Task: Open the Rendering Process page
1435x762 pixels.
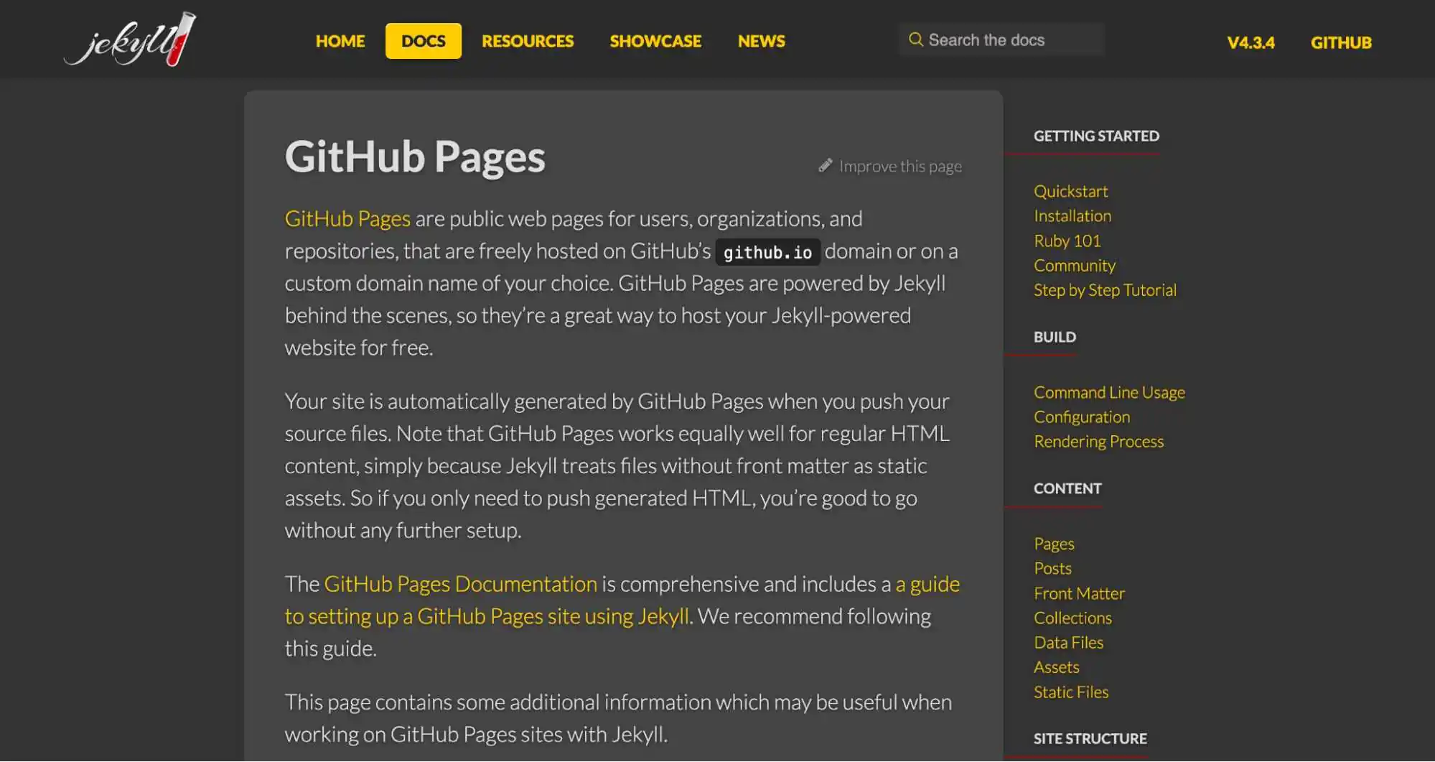Action: point(1099,441)
